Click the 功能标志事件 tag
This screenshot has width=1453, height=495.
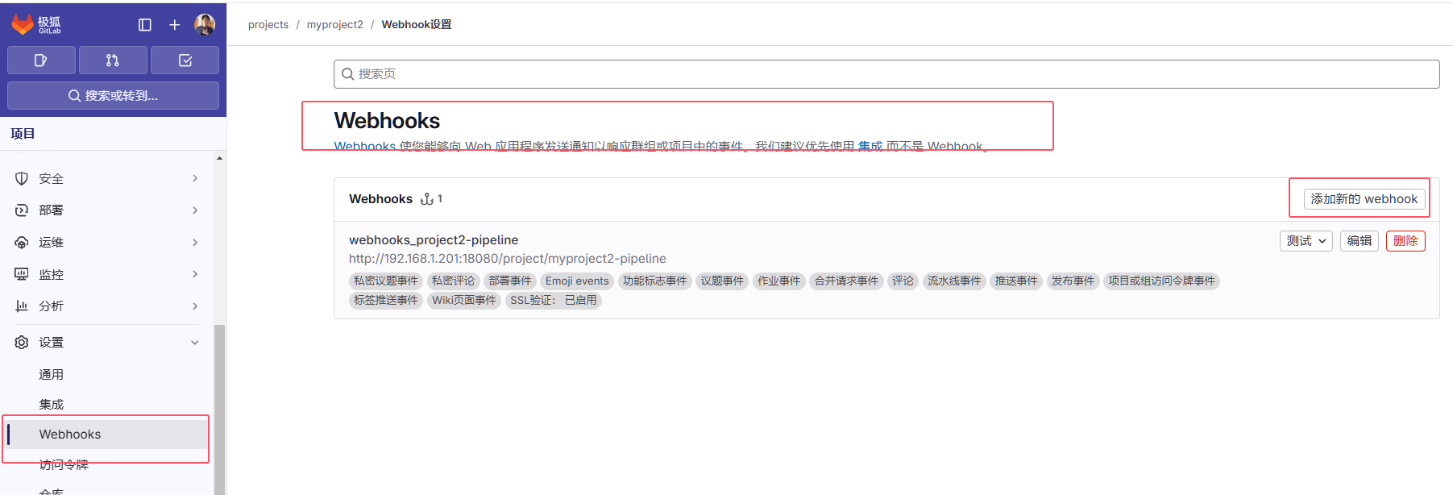pyautogui.click(x=654, y=281)
